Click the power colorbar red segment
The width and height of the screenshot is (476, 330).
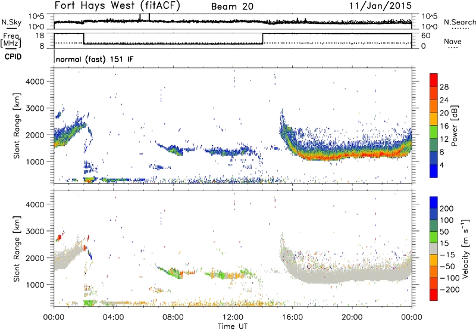point(434,80)
